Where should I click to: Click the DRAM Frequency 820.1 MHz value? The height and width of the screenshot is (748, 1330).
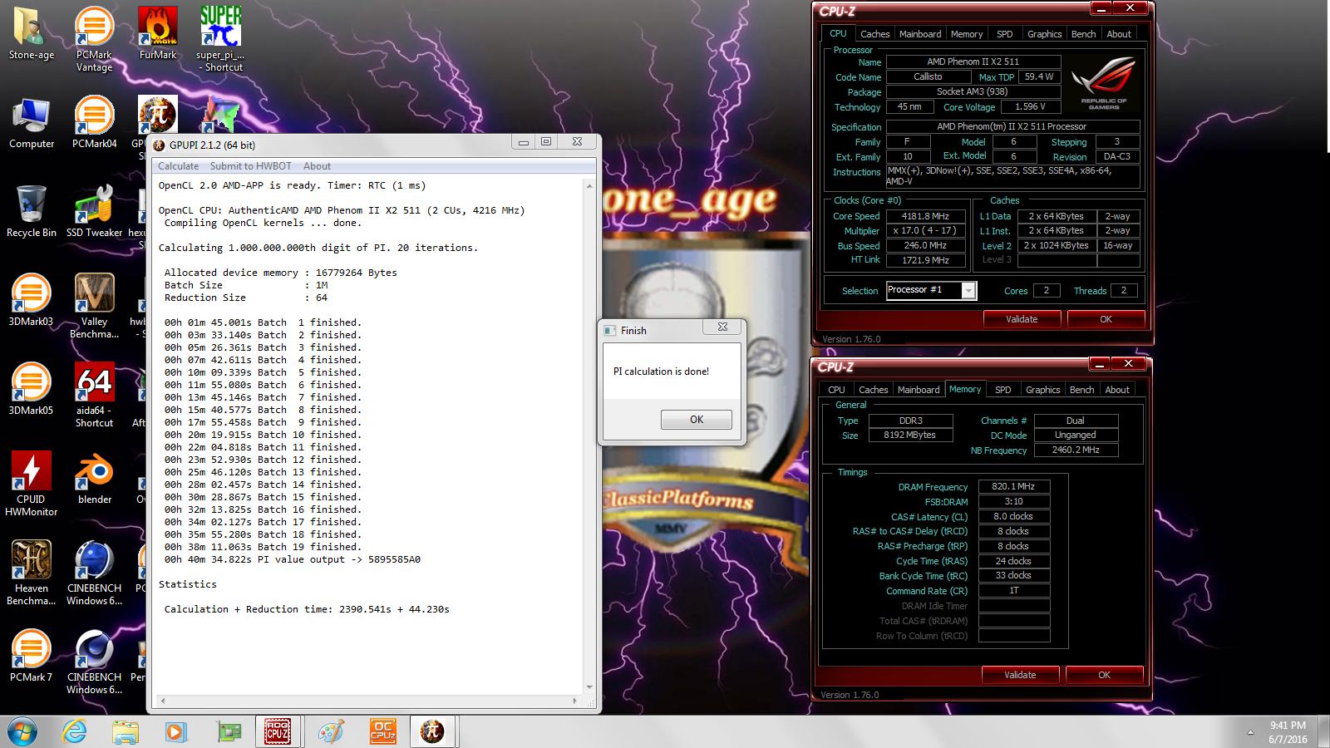pyautogui.click(x=1014, y=487)
